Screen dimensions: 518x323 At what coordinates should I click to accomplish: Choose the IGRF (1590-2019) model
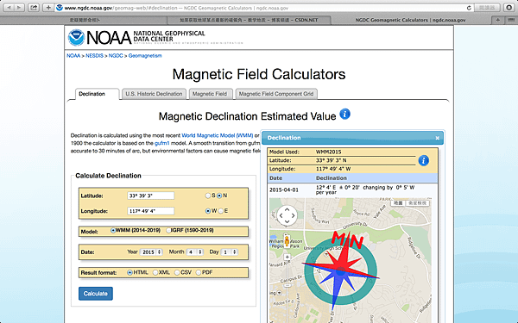click(168, 230)
